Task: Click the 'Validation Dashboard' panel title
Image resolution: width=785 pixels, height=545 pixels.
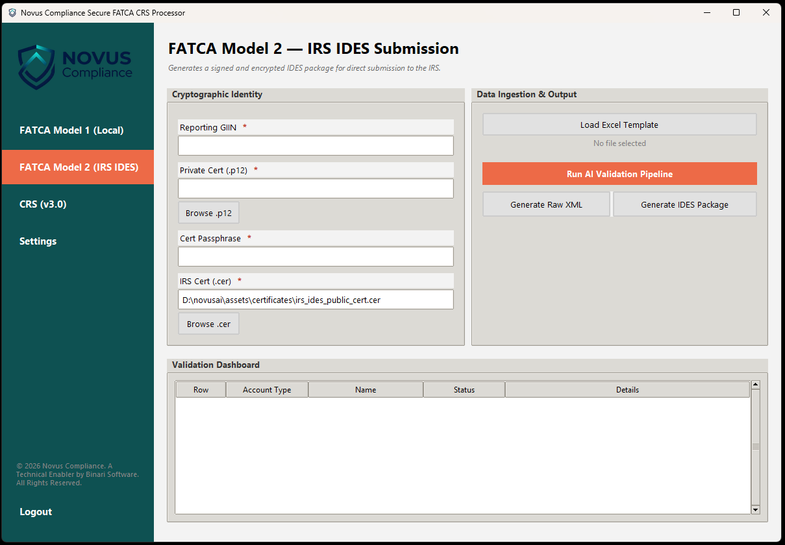Action: [x=216, y=365]
